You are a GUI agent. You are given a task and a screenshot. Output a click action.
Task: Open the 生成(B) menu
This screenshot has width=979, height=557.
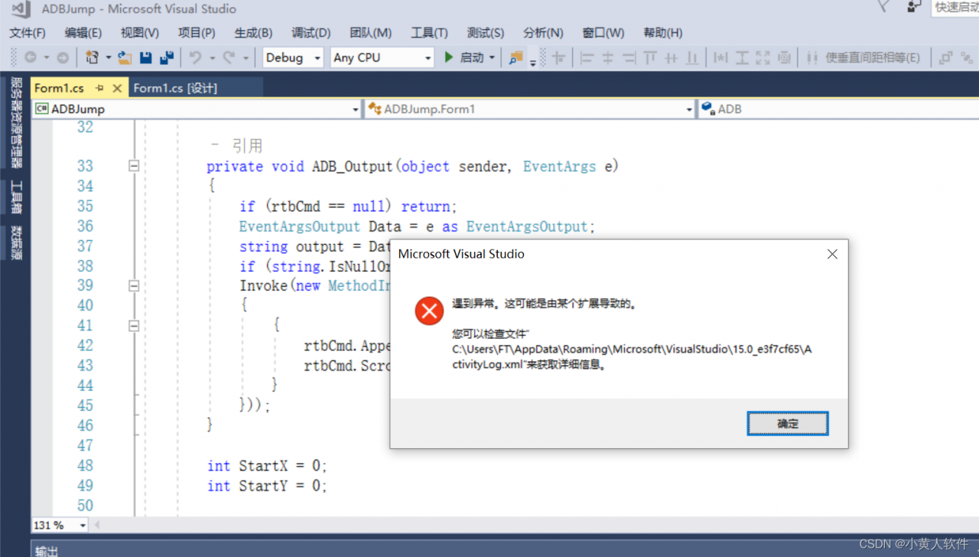pos(253,33)
